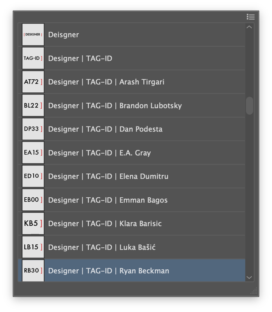272x312 pixels.
Task: Select the Deisgner list entry
Action: tap(64, 35)
